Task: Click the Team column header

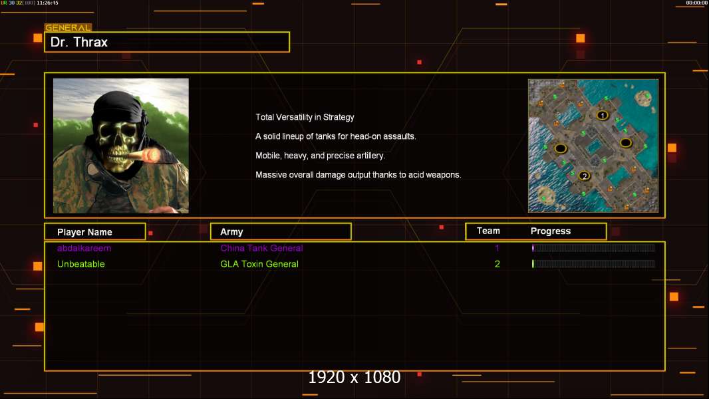Action: point(488,231)
